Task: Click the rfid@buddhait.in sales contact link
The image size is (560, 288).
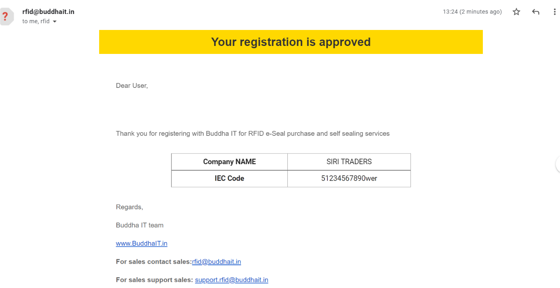Action: (216, 262)
